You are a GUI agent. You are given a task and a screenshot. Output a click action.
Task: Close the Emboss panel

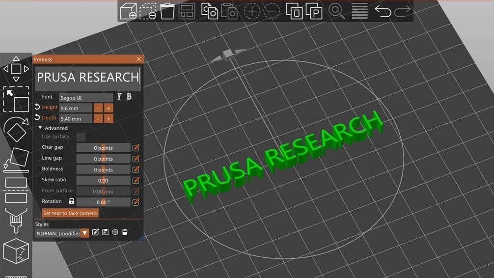click(x=138, y=59)
